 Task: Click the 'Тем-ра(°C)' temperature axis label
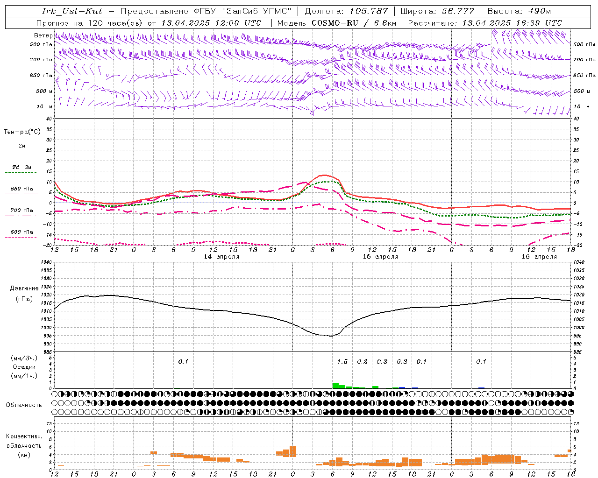[22, 132]
